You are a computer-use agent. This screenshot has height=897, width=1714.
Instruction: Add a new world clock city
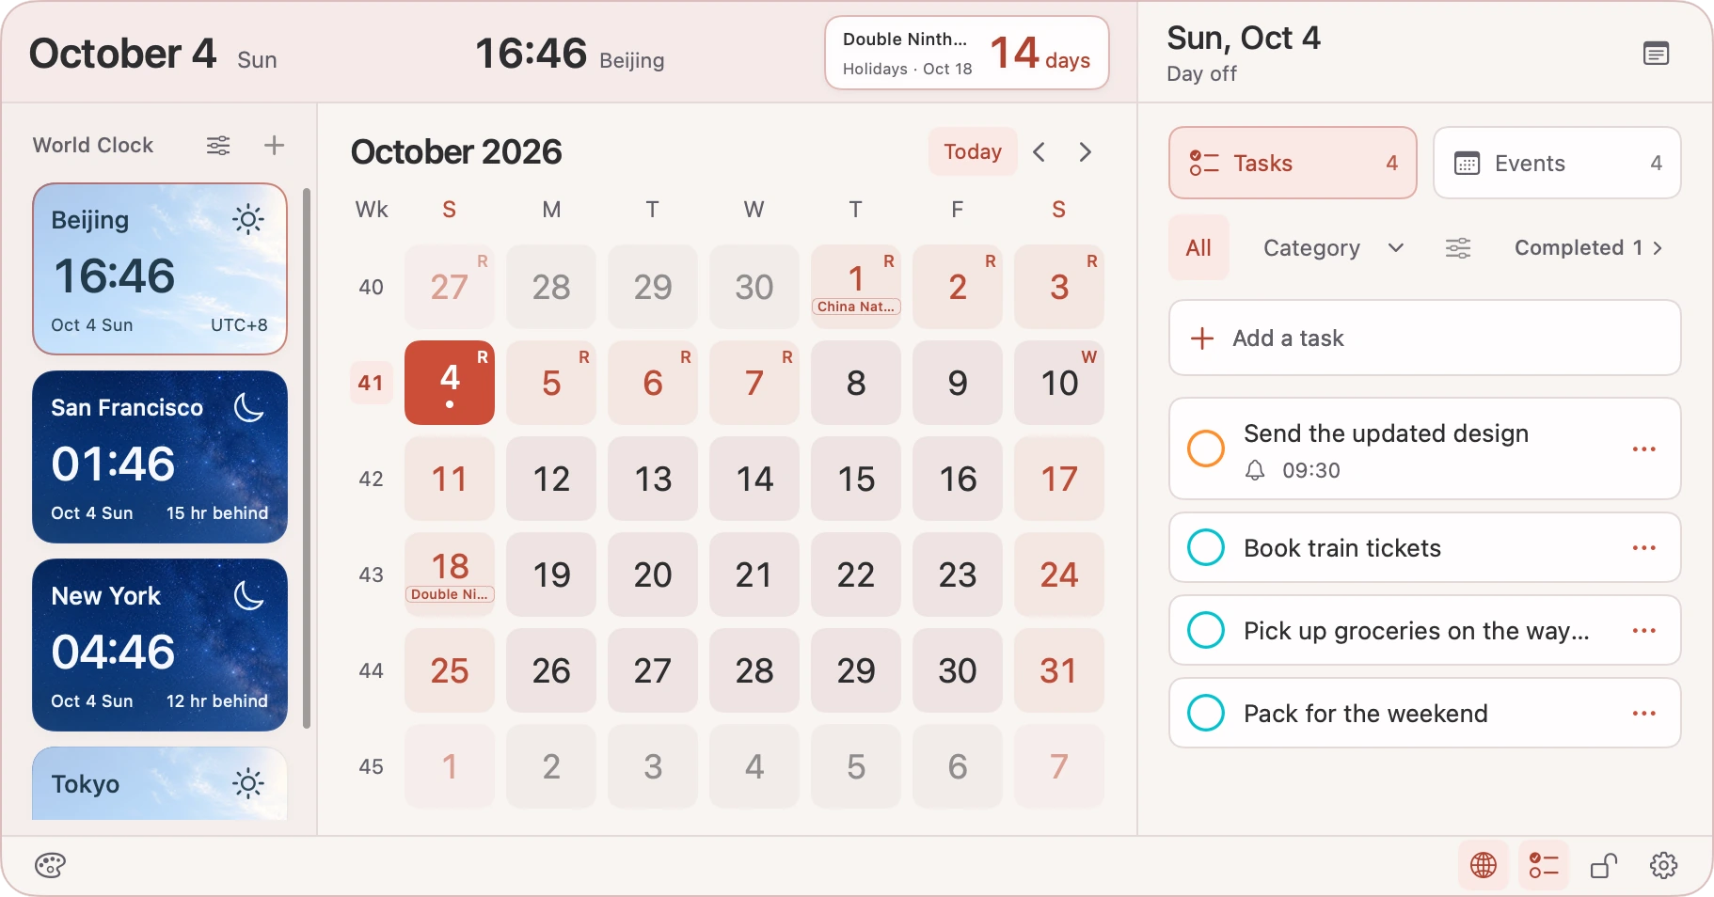[274, 146]
